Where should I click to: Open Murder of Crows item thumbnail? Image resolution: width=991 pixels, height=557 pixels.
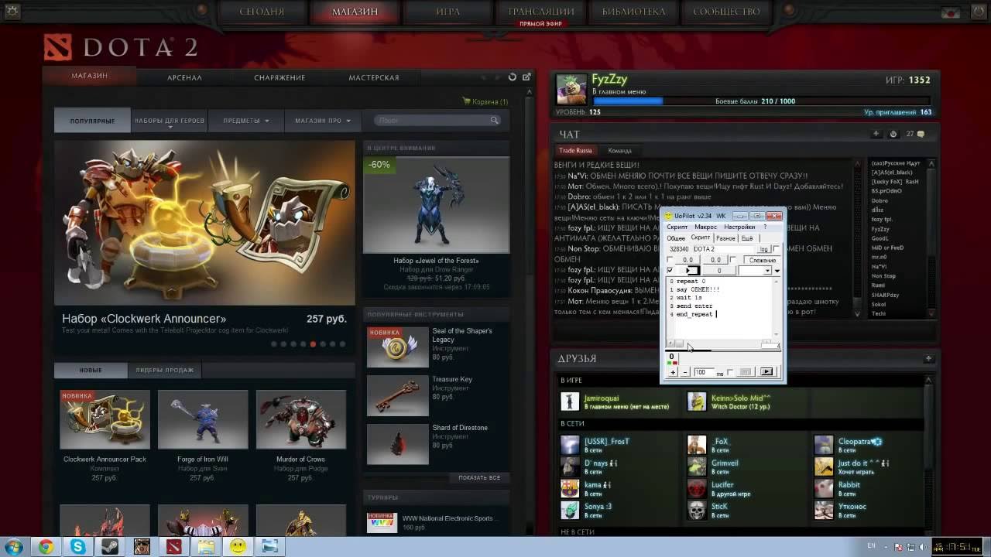[x=301, y=419]
